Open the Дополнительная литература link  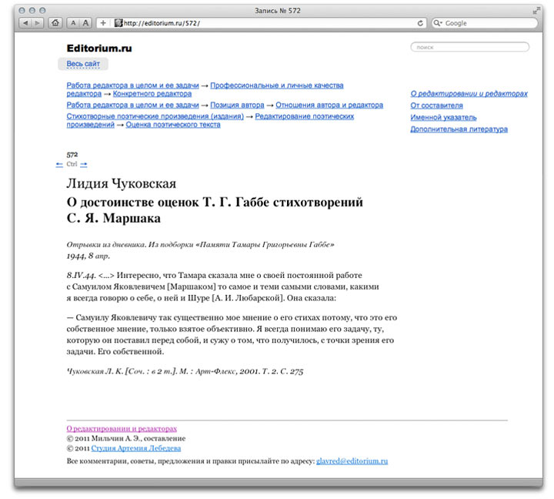click(x=459, y=129)
